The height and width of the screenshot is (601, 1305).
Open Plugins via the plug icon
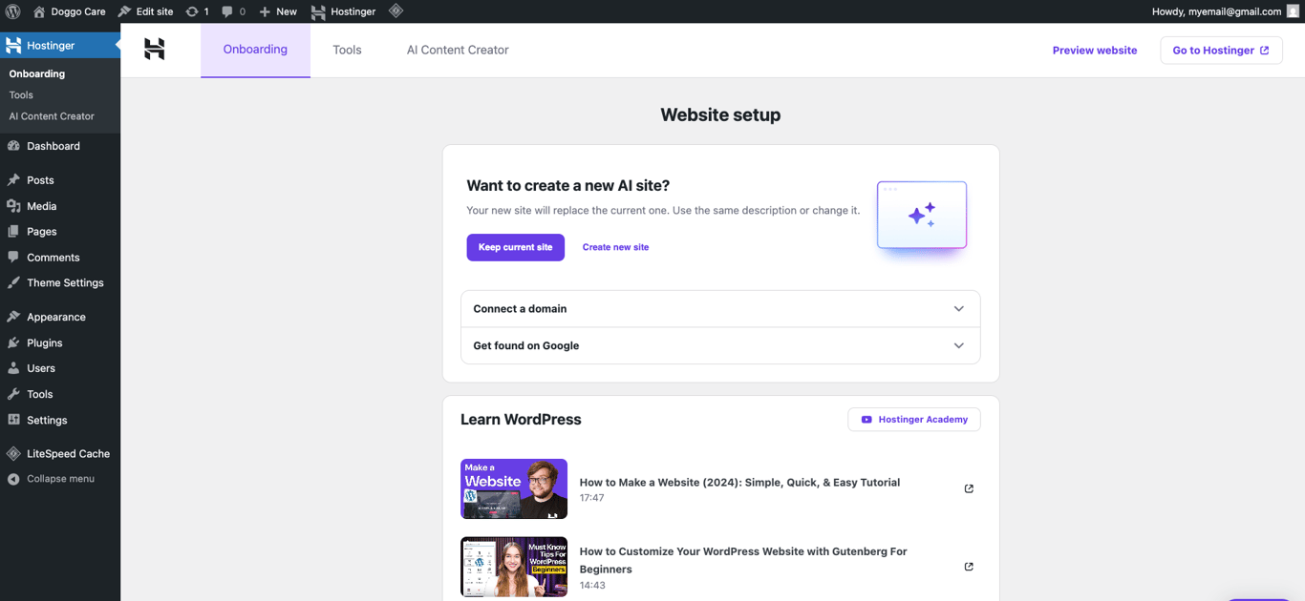(x=13, y=342)
